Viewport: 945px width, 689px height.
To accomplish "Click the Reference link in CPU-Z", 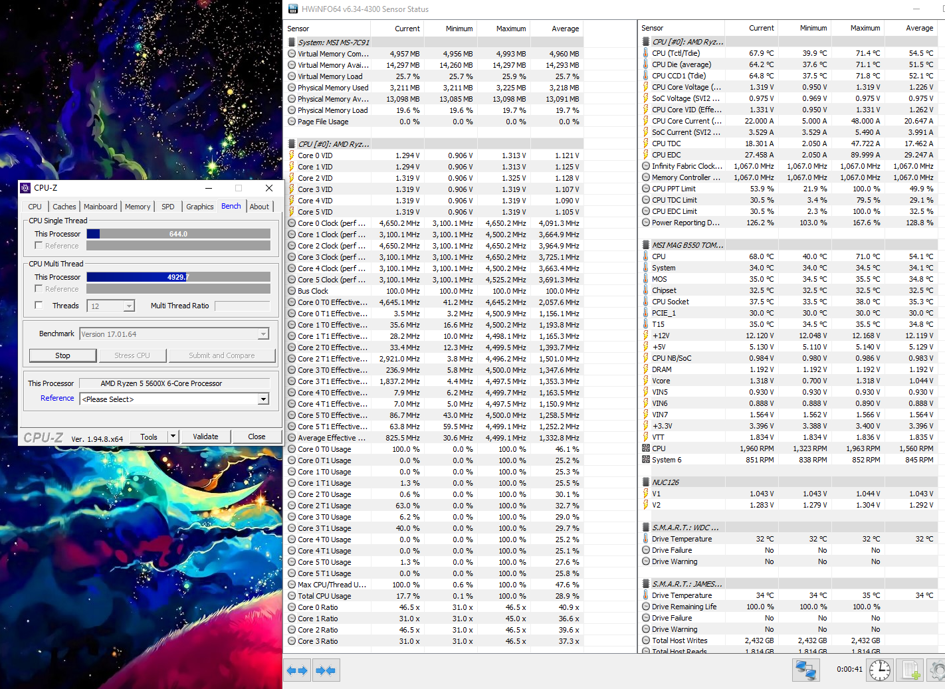I will pyautogui.click(x=57, y=398).
